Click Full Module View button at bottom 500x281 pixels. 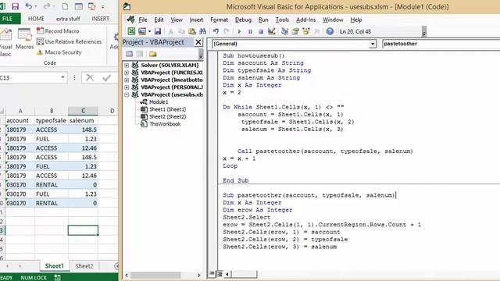[220, 274]
